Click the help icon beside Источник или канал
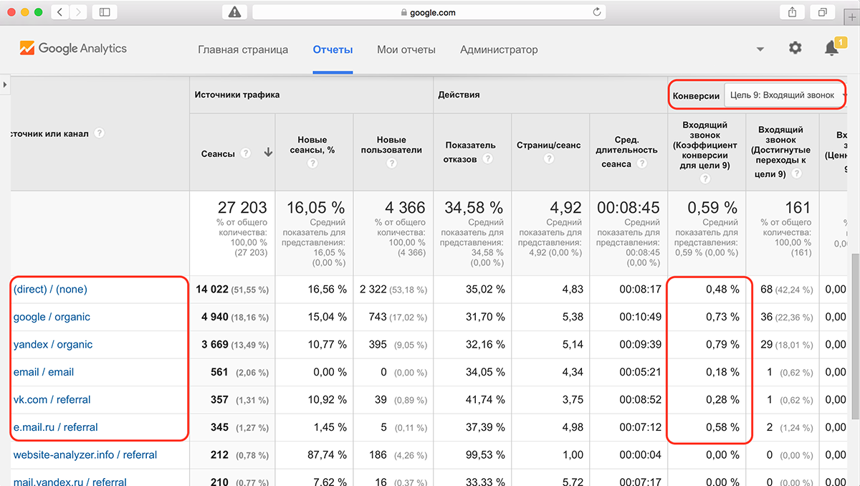The image size is (860, 486). [x=99, y=133]
